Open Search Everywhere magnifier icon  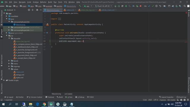point(185,6)
